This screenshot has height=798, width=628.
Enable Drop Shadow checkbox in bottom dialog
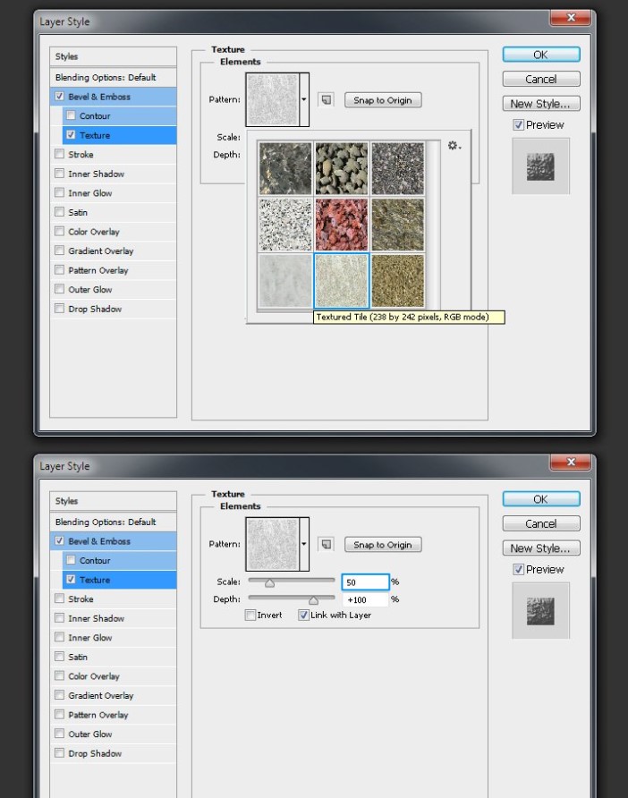click(60, 752)
